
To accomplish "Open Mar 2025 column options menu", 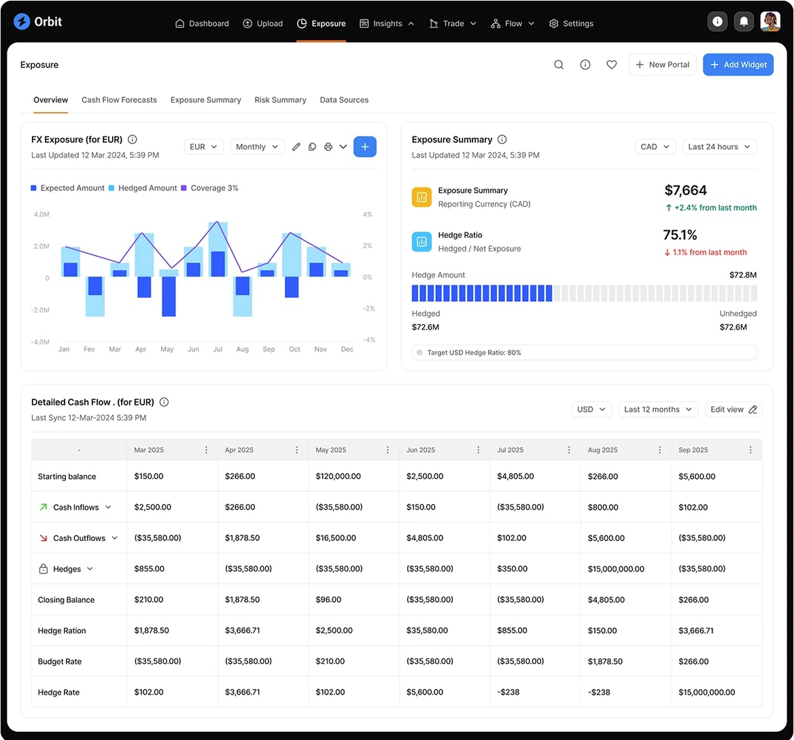I will (206, 450).
